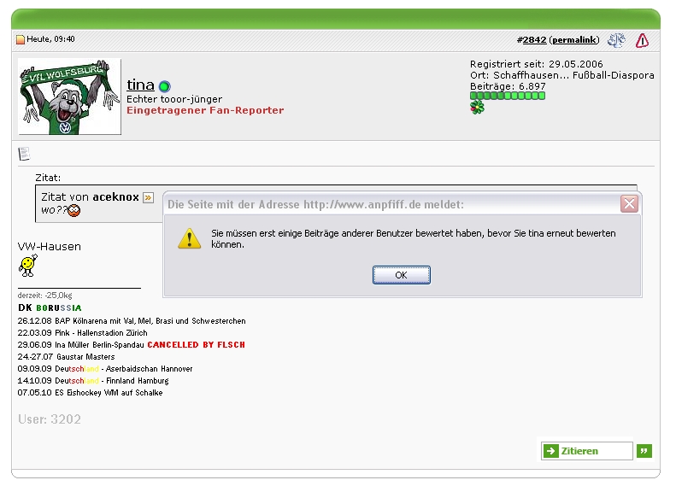676x486 pixels.
Task: Click the VfL Wolfsburg avatar image
Action: tap(69, 97)
